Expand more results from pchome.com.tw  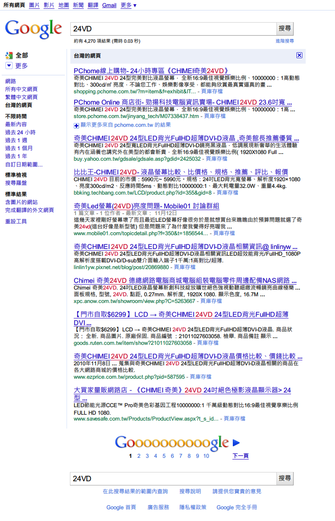[122, 125]
